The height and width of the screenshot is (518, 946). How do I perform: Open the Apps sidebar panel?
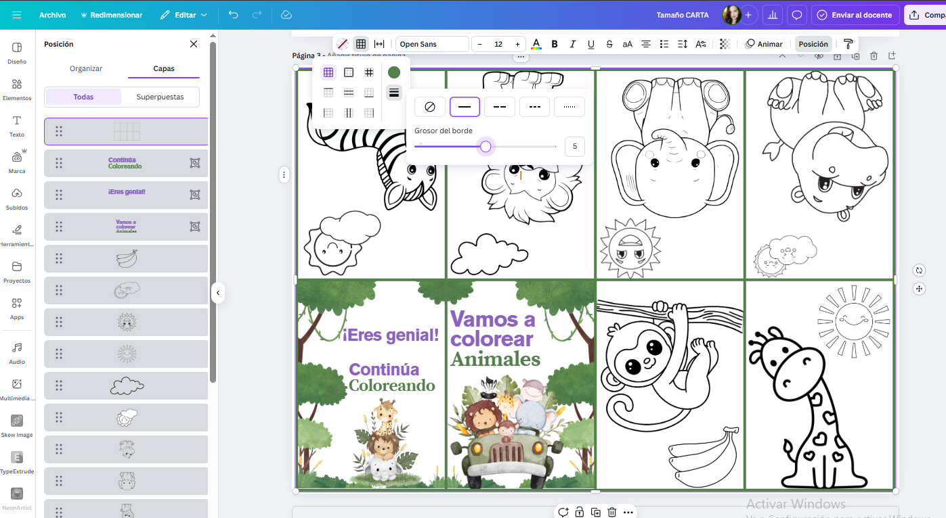click(17, 308)
